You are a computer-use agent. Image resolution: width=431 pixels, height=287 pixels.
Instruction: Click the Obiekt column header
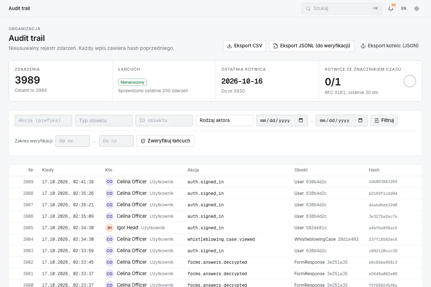coord(301,170)
